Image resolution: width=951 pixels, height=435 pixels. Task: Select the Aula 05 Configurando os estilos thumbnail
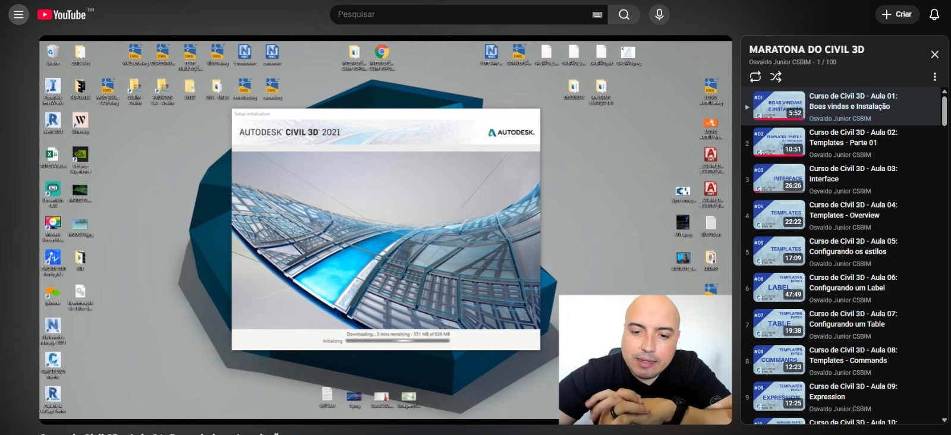[779, 251]
